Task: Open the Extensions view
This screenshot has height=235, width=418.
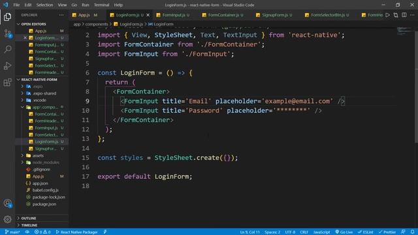Action: (x=7, y=82)
